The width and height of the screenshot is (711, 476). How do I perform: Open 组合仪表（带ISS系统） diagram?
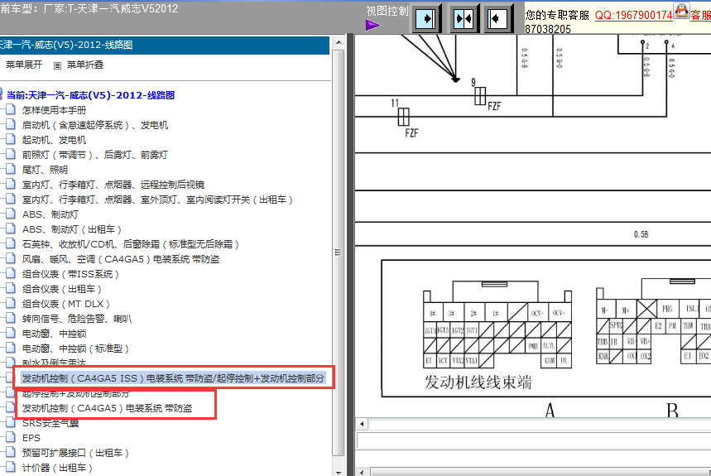pos(70,274)
